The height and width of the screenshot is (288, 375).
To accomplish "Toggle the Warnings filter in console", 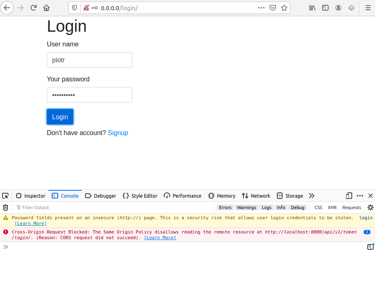I will pos(247,207).
